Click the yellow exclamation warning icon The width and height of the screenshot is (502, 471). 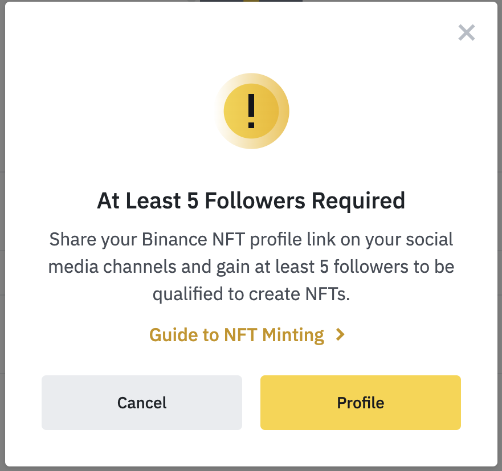pyautogui.click(x=251, y=111)
